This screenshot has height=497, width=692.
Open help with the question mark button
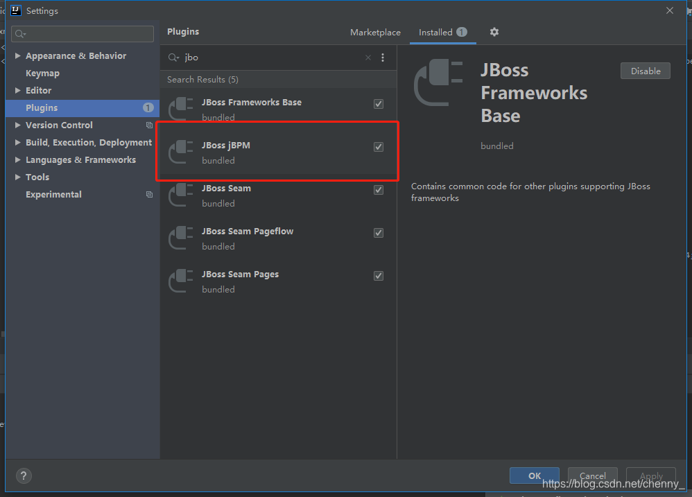[x=24, y=476]
